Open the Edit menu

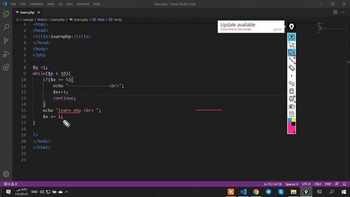click(x=23, y=4)
